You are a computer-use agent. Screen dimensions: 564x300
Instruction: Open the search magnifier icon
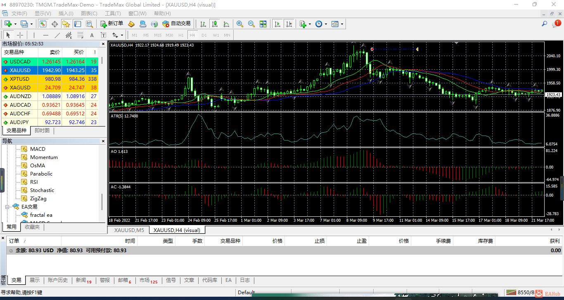click(545, 24)
